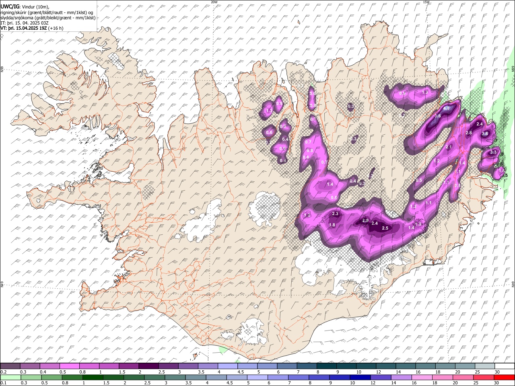Click the '20W' longitude label at the top
Screen dimensions: 515x386
214,2
